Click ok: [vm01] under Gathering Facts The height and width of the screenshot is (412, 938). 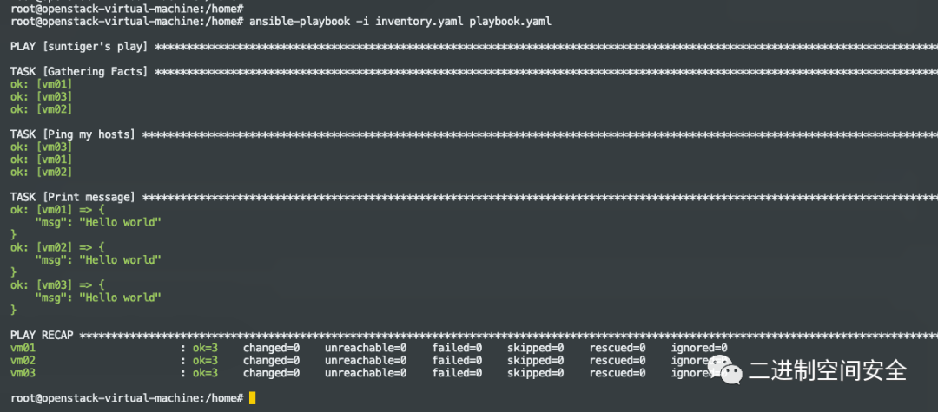click(x=42, y=84)
